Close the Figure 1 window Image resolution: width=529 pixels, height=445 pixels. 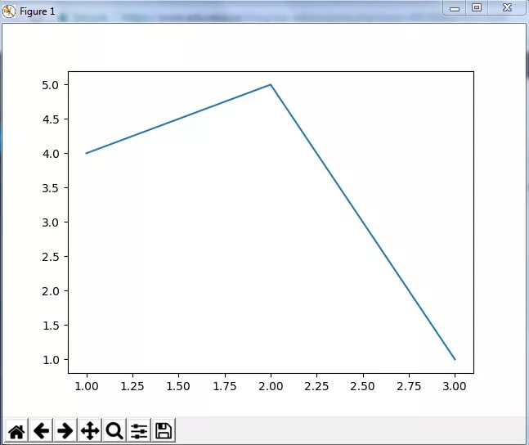[507, 8]
